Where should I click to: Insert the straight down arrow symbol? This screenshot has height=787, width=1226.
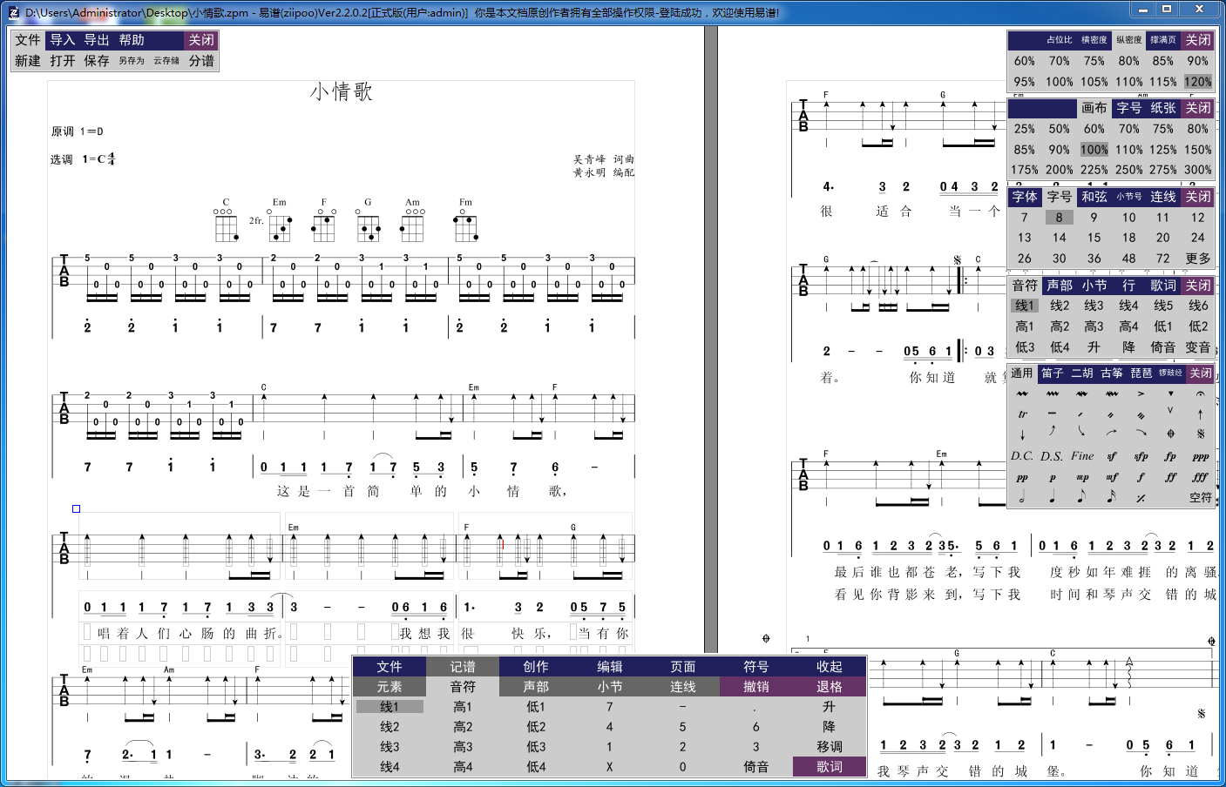[x=1023, y=434]
